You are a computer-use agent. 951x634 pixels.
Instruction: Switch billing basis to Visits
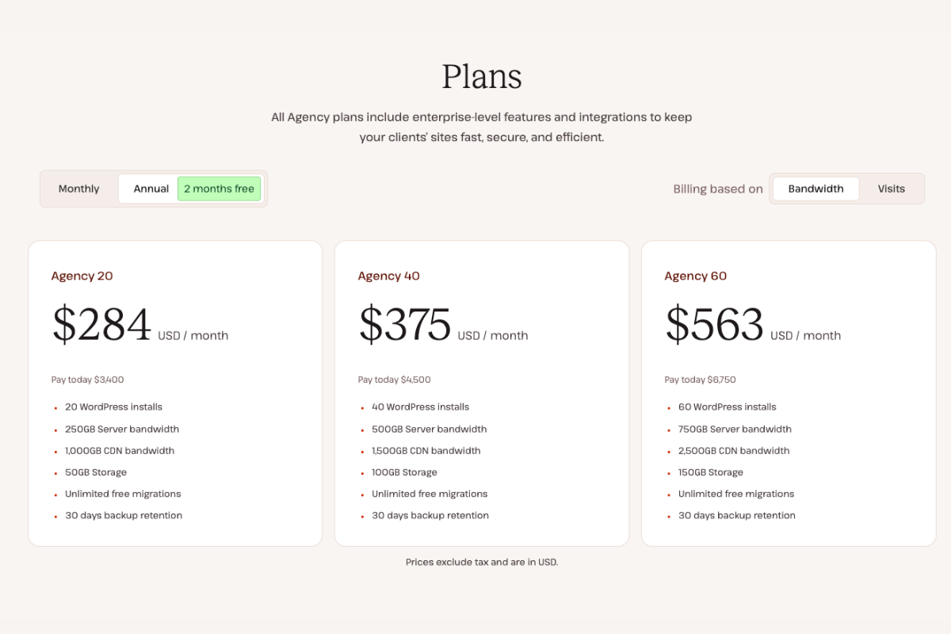click(x=892, y=189)
